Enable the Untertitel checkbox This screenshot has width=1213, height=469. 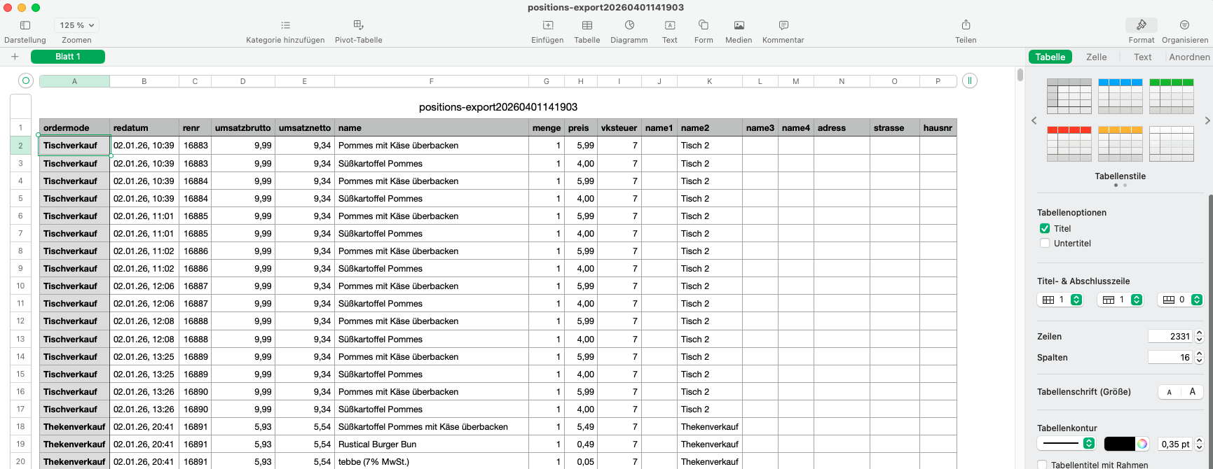(x=1045, y=244)
